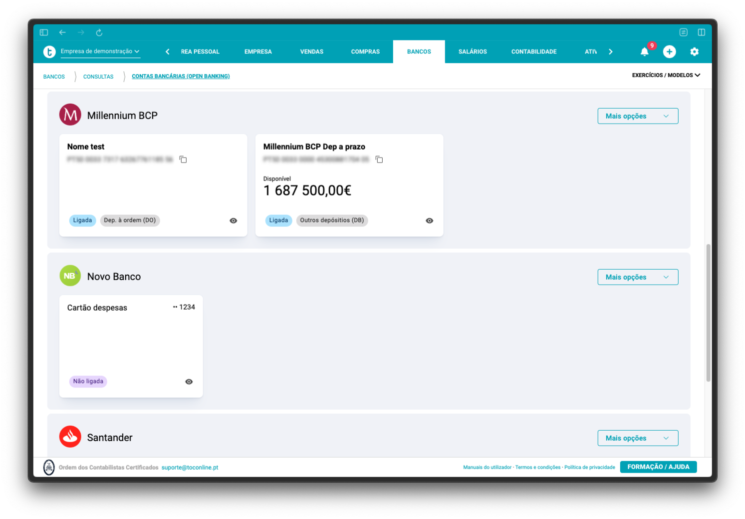Open the reader view icon
Viewport: 745px width, 519px height.
tap(684, 32)
